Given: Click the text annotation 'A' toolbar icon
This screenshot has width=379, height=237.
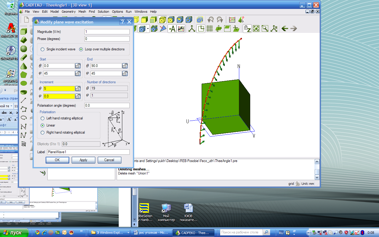Looking at the screenshot, I should 172,29.
